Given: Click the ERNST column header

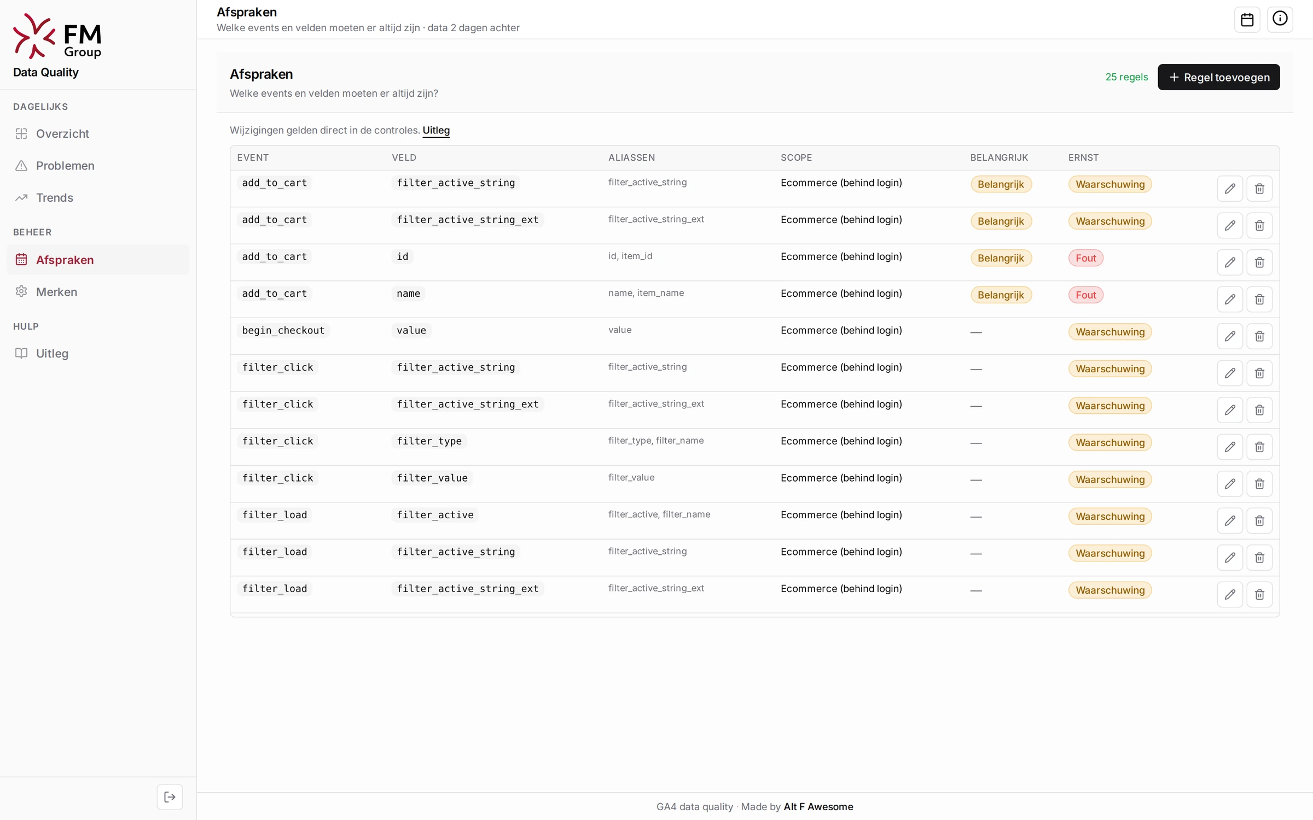Looking at the screenshot, I should pos(1083,157).
